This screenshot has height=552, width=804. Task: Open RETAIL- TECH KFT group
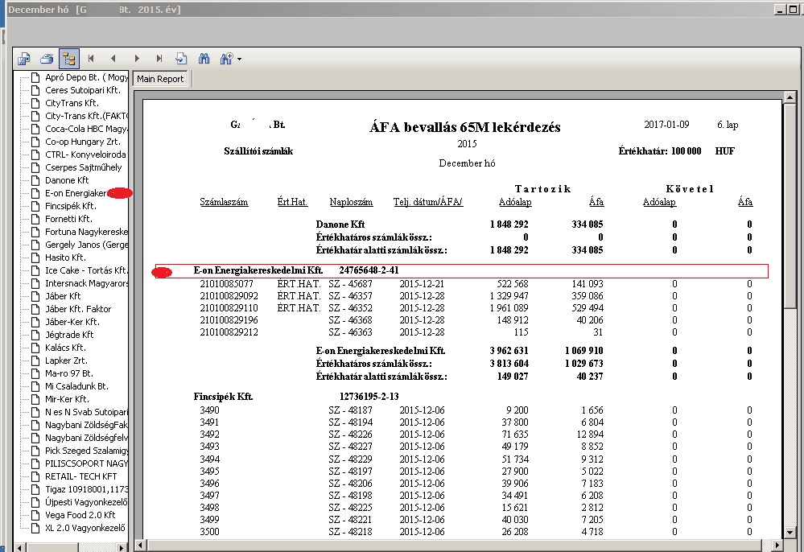point(81,476)
